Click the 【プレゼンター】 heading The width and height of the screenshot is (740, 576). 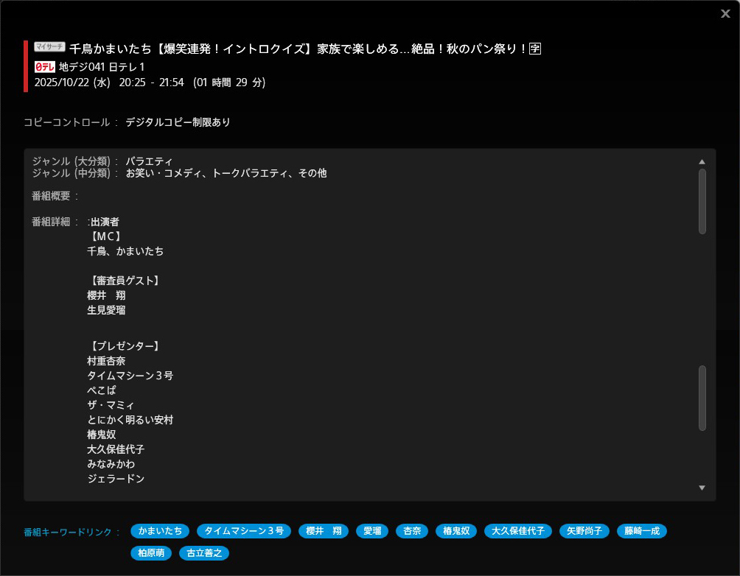[x=125, y=346]
